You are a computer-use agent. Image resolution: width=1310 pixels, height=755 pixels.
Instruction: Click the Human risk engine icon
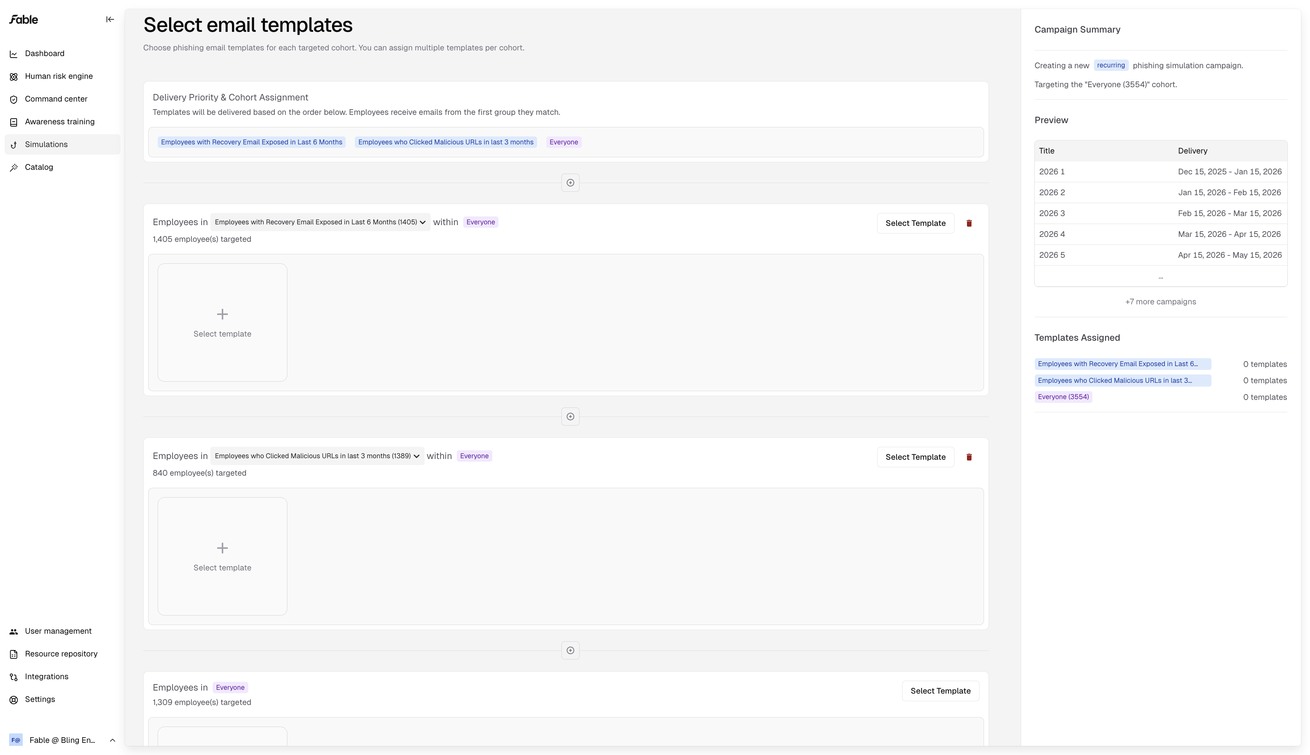click(14, 77)
